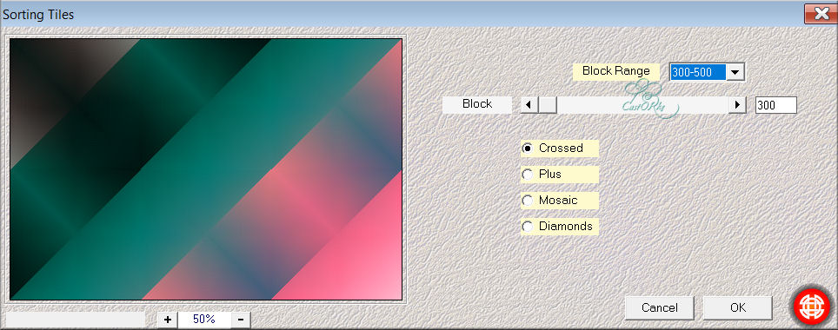Screen dimensions: 838x330
Task: Zoom in with the plus button
Action: (x=168, y=320)
